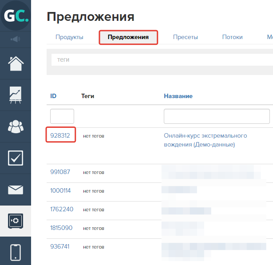Switch to the Потоки tab
The image size is (273, 265).
233,37
